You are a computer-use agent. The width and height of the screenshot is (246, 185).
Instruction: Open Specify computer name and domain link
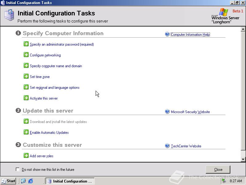pyautogui.click(x=56, y=66)
